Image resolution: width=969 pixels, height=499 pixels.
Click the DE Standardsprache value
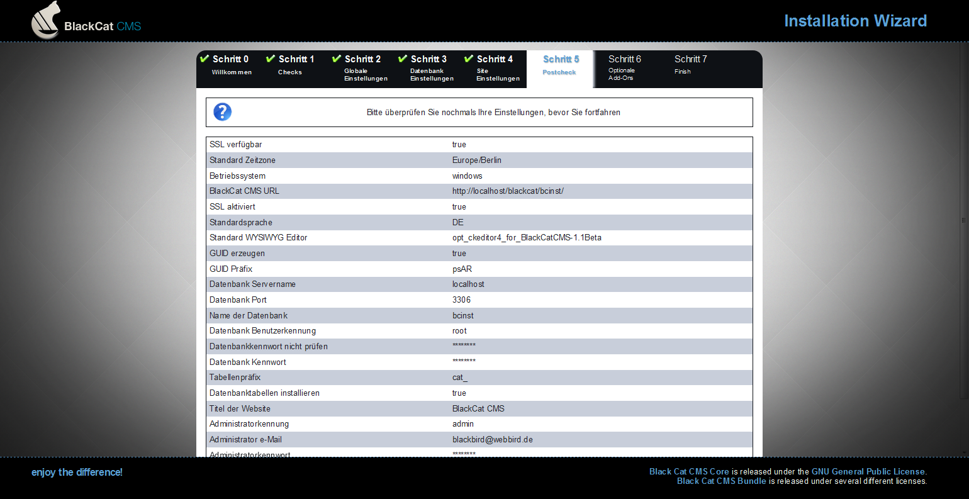458,223
